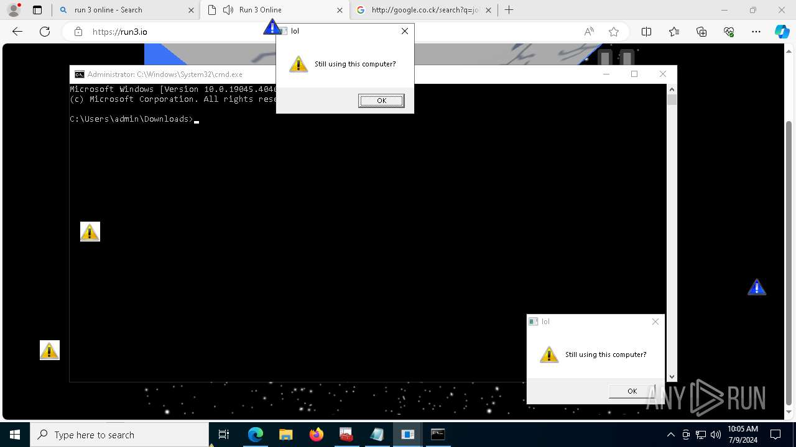Open the tab actions menu icon
Image resolution: width=796 pixels, height=447 pixels.
(37, 10)
